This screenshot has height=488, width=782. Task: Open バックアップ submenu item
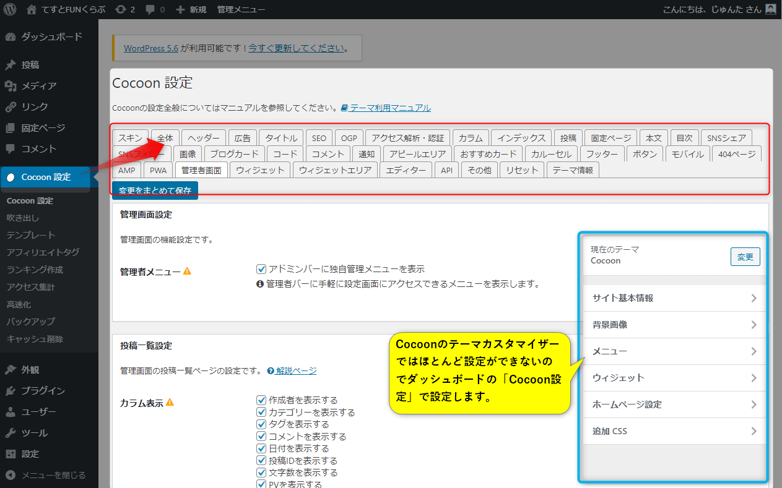pyautogui.click(x=31, y=322)
